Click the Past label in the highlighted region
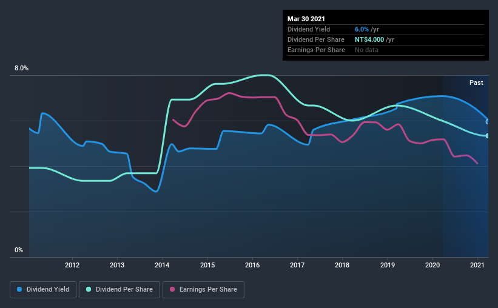The width and height of the screenshot is (498, 308). (x=476, y=82)
